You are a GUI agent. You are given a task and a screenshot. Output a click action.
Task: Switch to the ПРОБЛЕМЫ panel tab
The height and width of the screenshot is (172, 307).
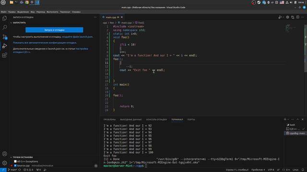109,119
